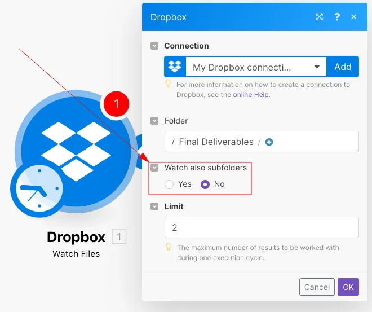The height and width of the screenshot is (312, 372).
Task: Click inside the Limit input field
Action: click(262, 227)
